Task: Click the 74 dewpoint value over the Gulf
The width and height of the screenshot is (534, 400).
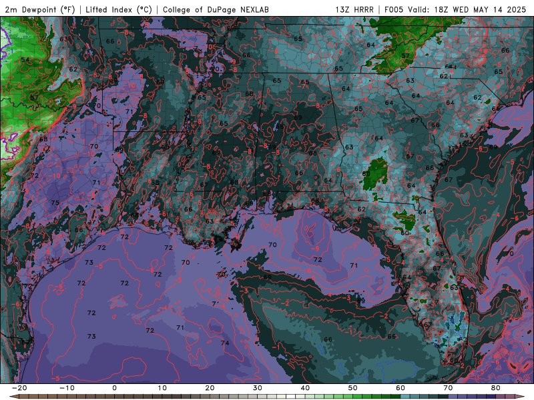Action: click(x=225, y=343)
